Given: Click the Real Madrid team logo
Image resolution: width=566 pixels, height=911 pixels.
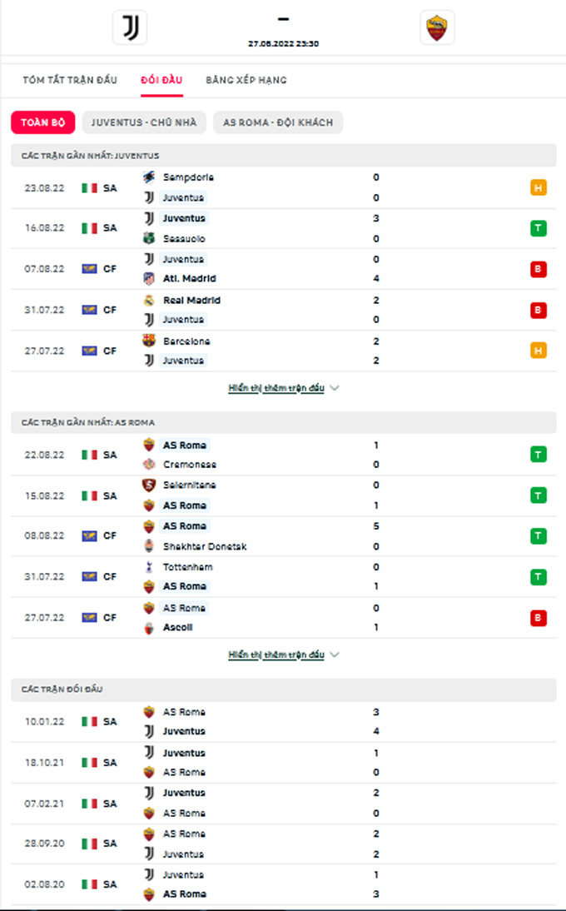Looking at the screenshot, I should 149,300.
